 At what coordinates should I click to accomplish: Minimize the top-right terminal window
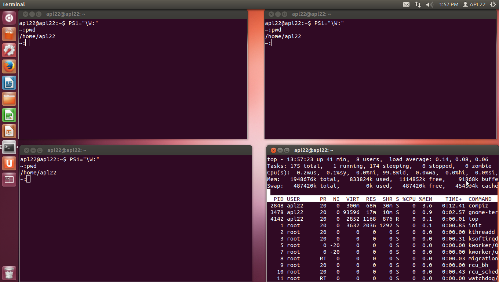[x=278, y=14]
